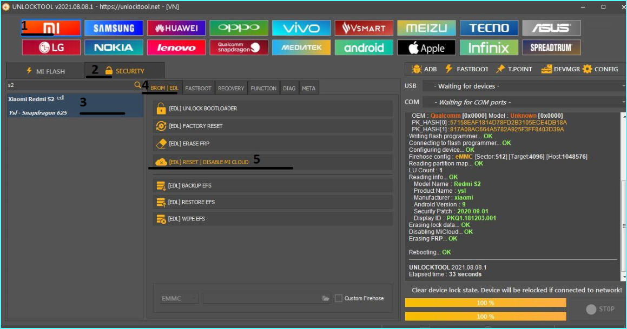Open the Android tile
Screen dimensions: 627x329
click(364, 48)
